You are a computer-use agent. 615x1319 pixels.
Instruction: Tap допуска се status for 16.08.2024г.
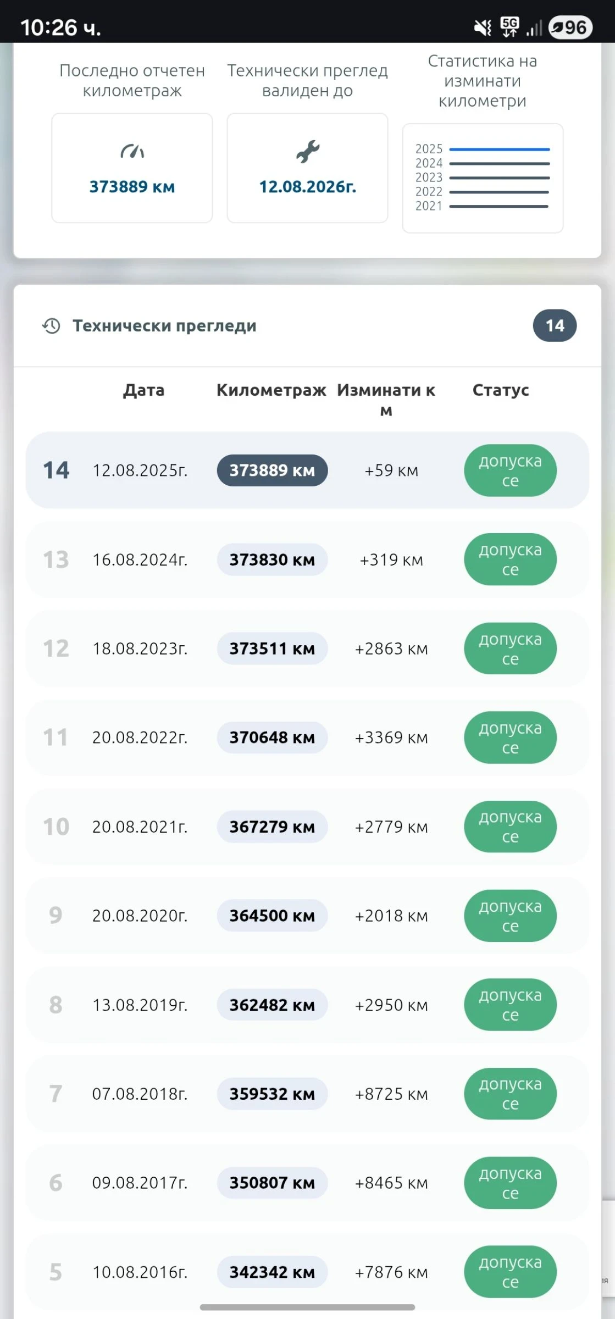coord(510,559)
